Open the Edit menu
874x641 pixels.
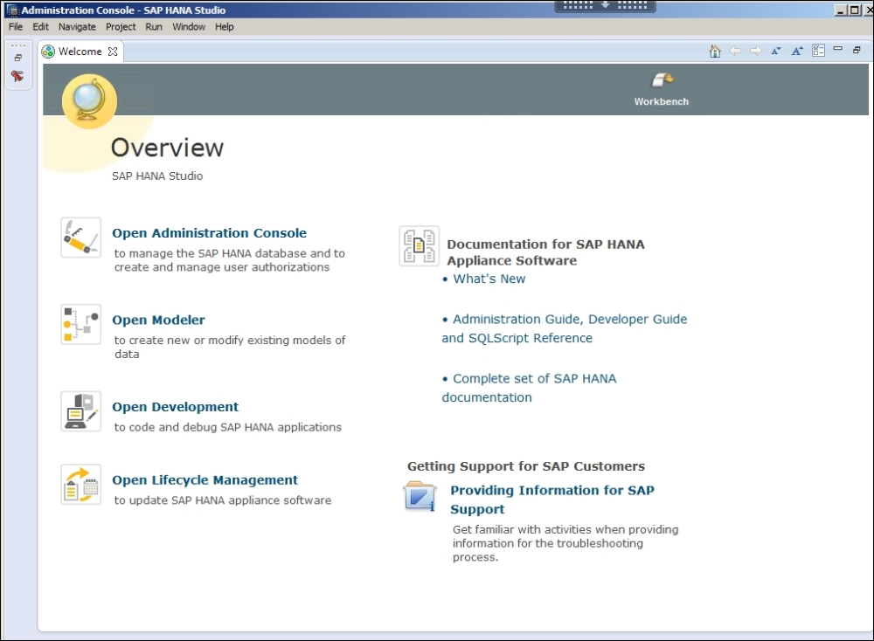[x=41, y=27]
